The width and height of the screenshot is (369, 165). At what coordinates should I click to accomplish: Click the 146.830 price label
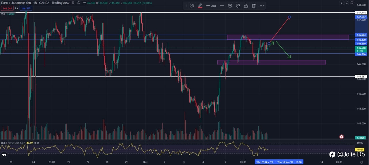click(x=361, y=40)
